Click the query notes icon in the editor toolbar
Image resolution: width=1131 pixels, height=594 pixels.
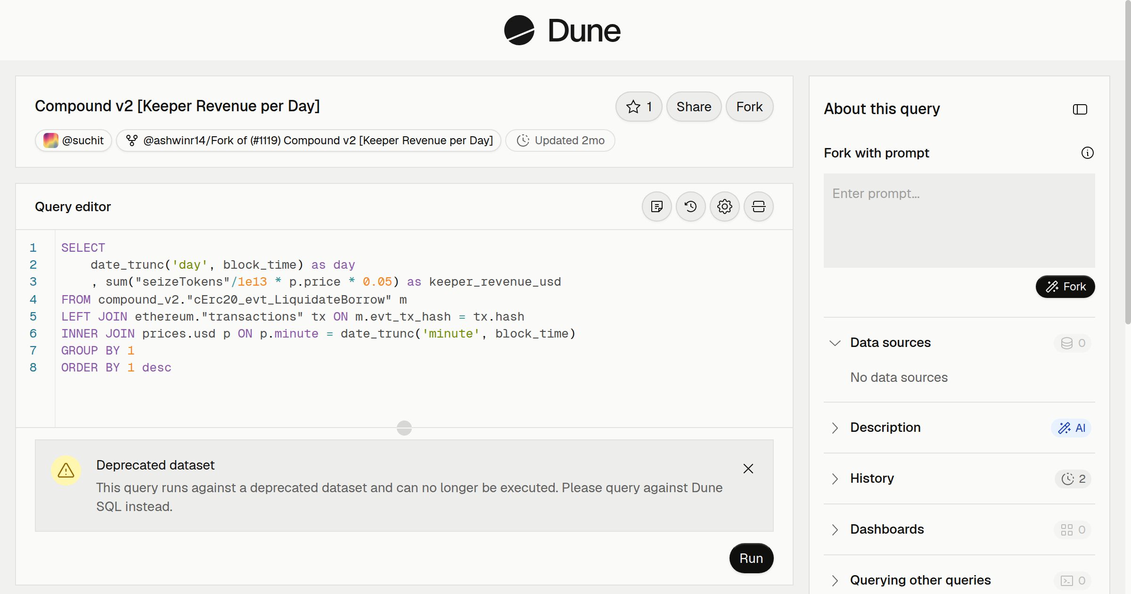[657, 206]
